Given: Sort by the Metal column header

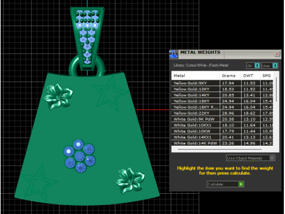Looking at the screenshot, I should [195, 75].
